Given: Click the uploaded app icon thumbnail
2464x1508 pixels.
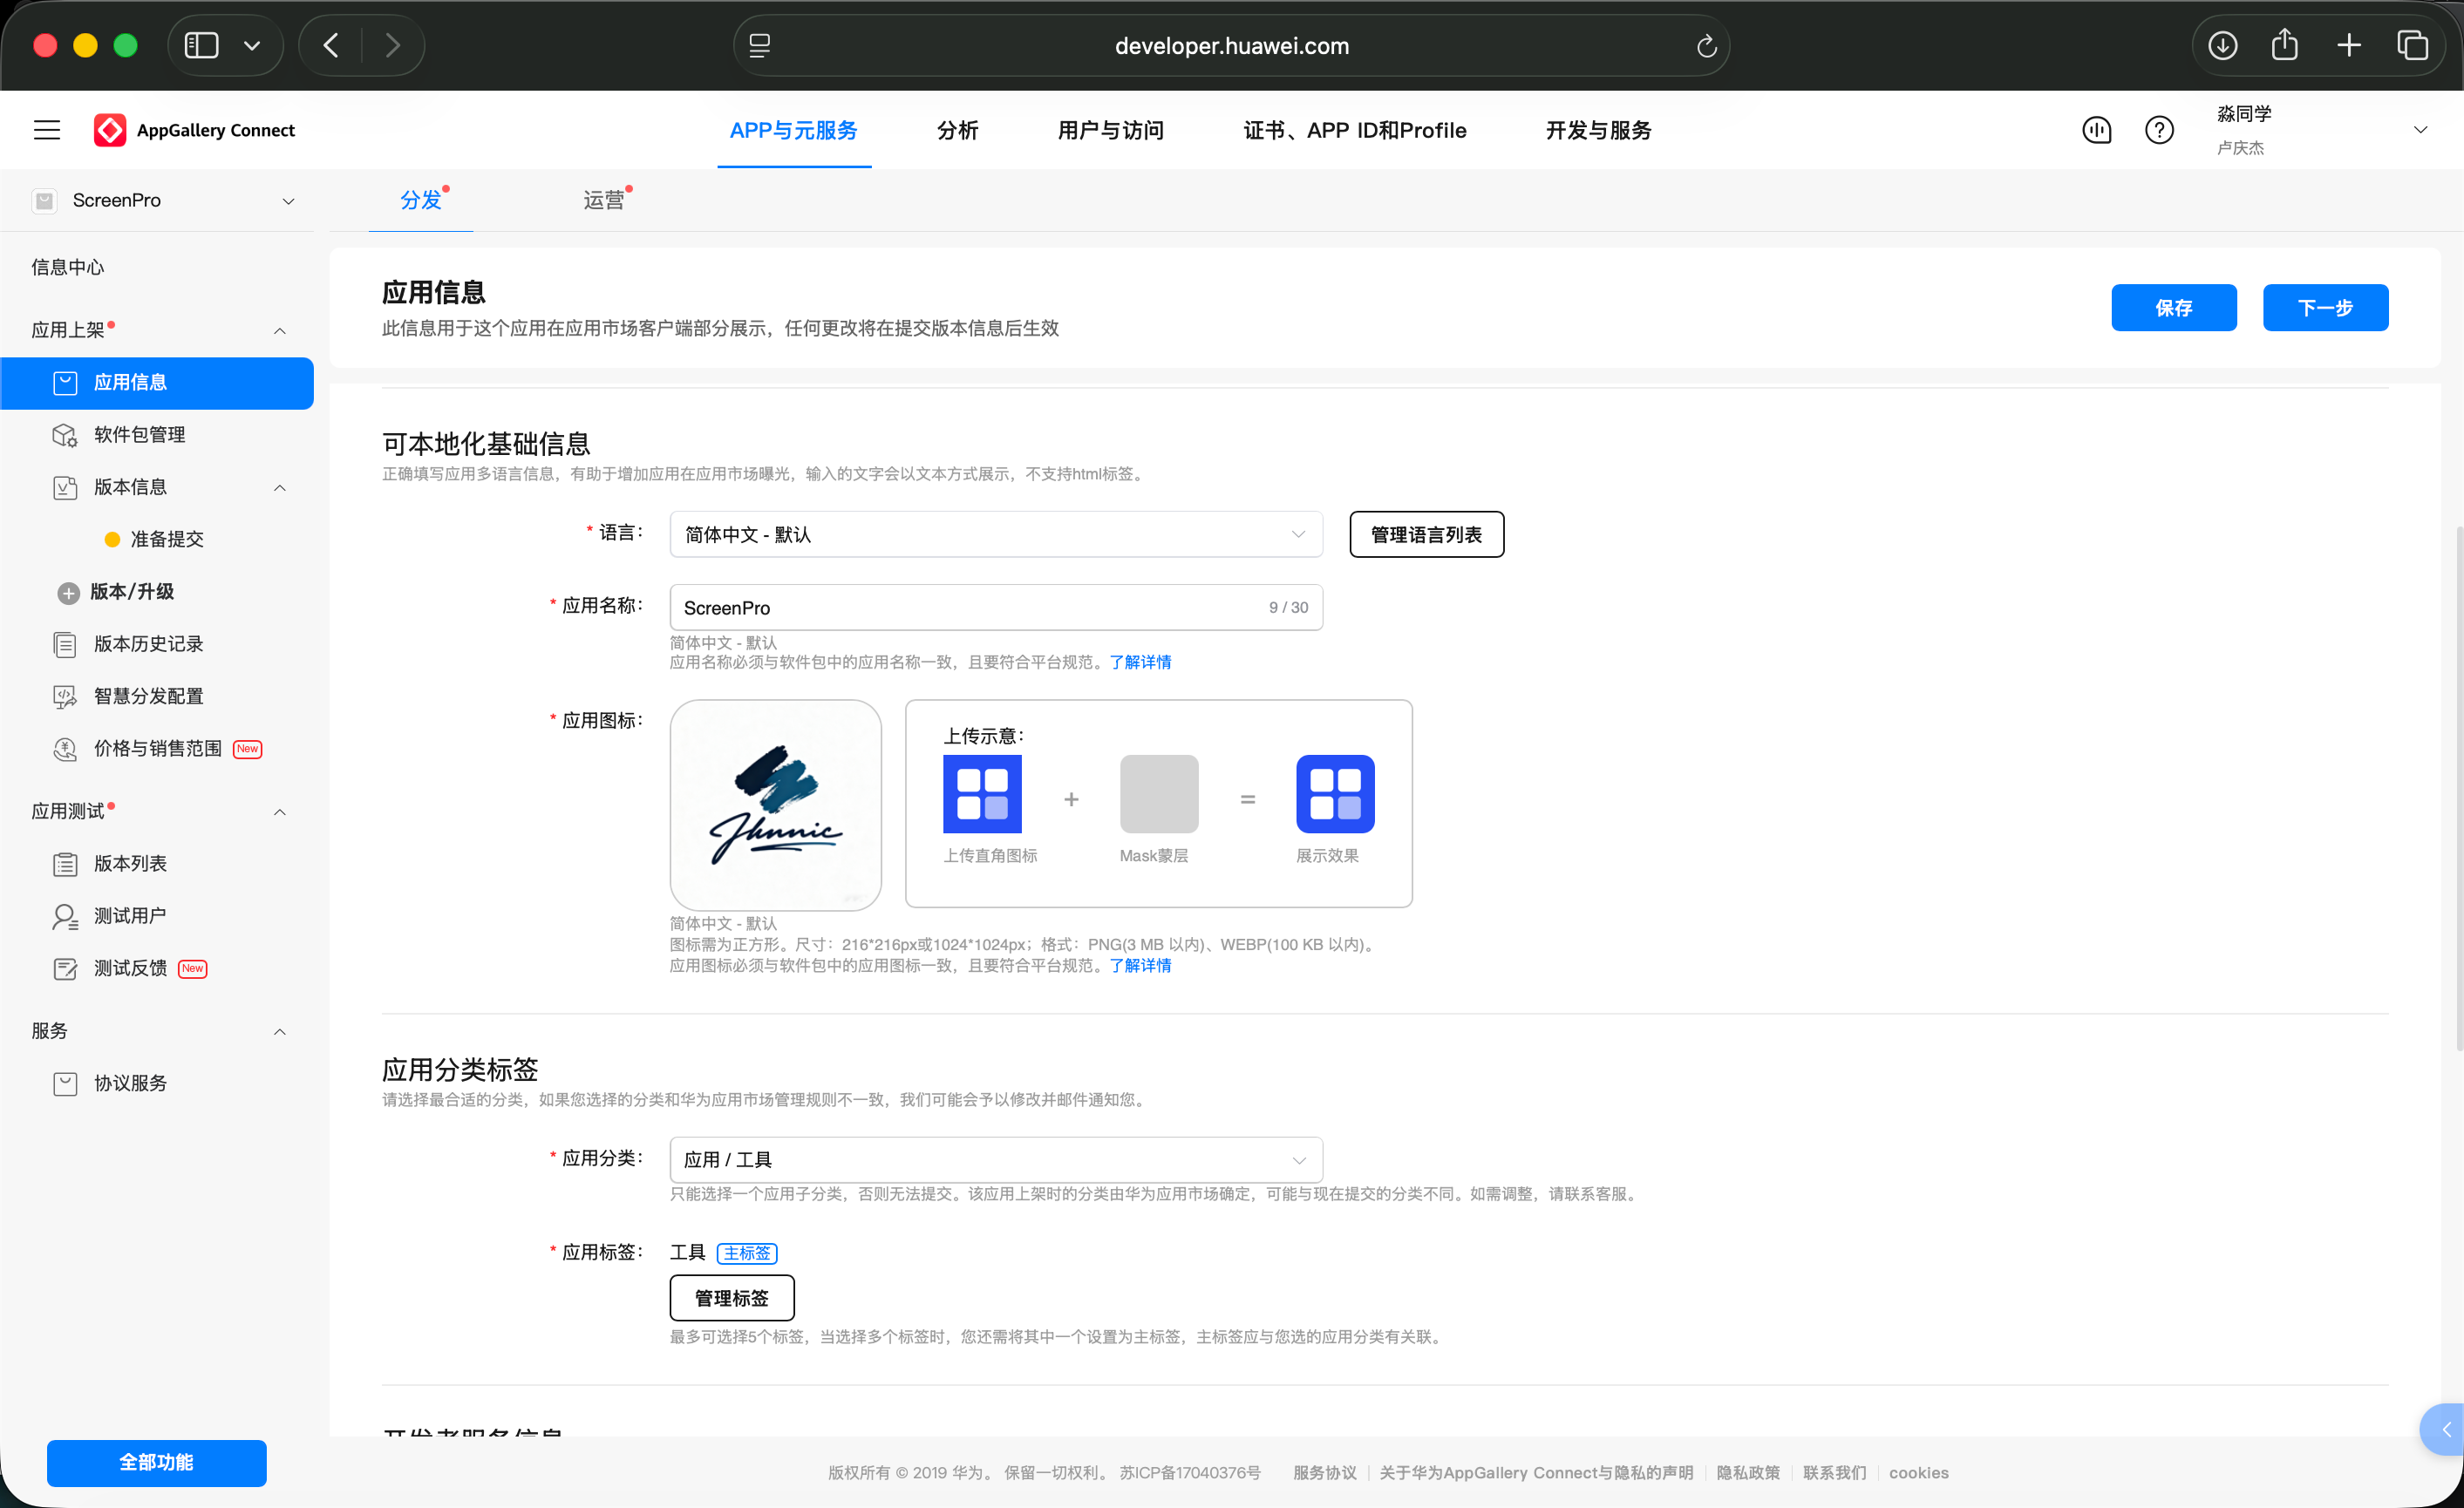Looking at the screenshot, I should pyautogui.click(x=775, y=804).
